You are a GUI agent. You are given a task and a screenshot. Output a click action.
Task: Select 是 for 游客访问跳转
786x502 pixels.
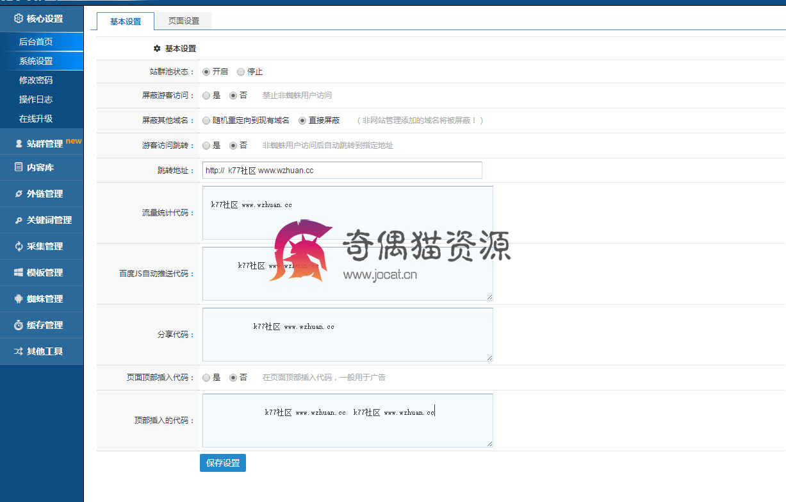coord(206,146)
